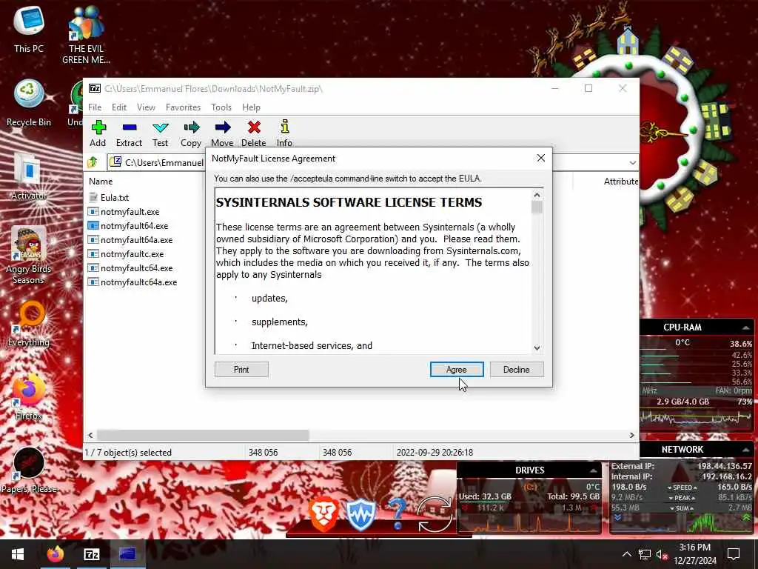Screen dimensions: 758x569
Task: Open the Everything desktop shortcut
Action: (x=29, y=324)
